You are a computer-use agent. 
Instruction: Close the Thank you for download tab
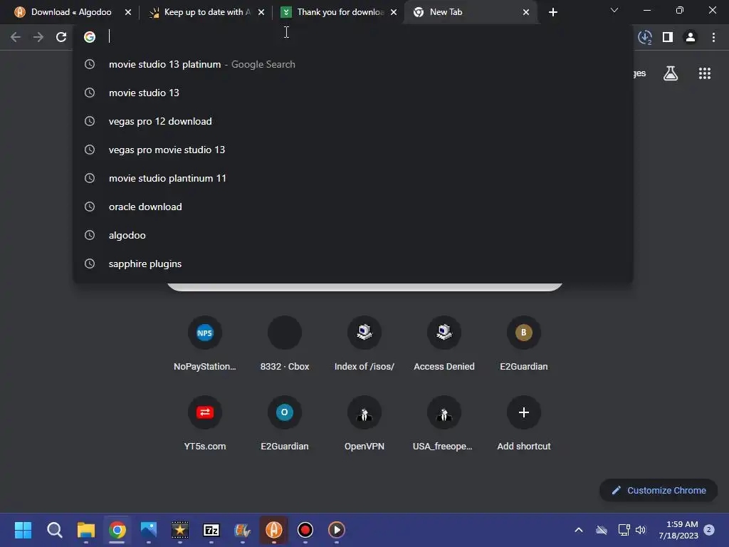pyautogui.click(x=394, y=12)
